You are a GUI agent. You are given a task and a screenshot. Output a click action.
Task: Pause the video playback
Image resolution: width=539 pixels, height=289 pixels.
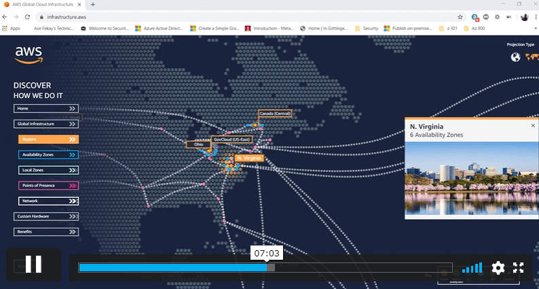33,265
